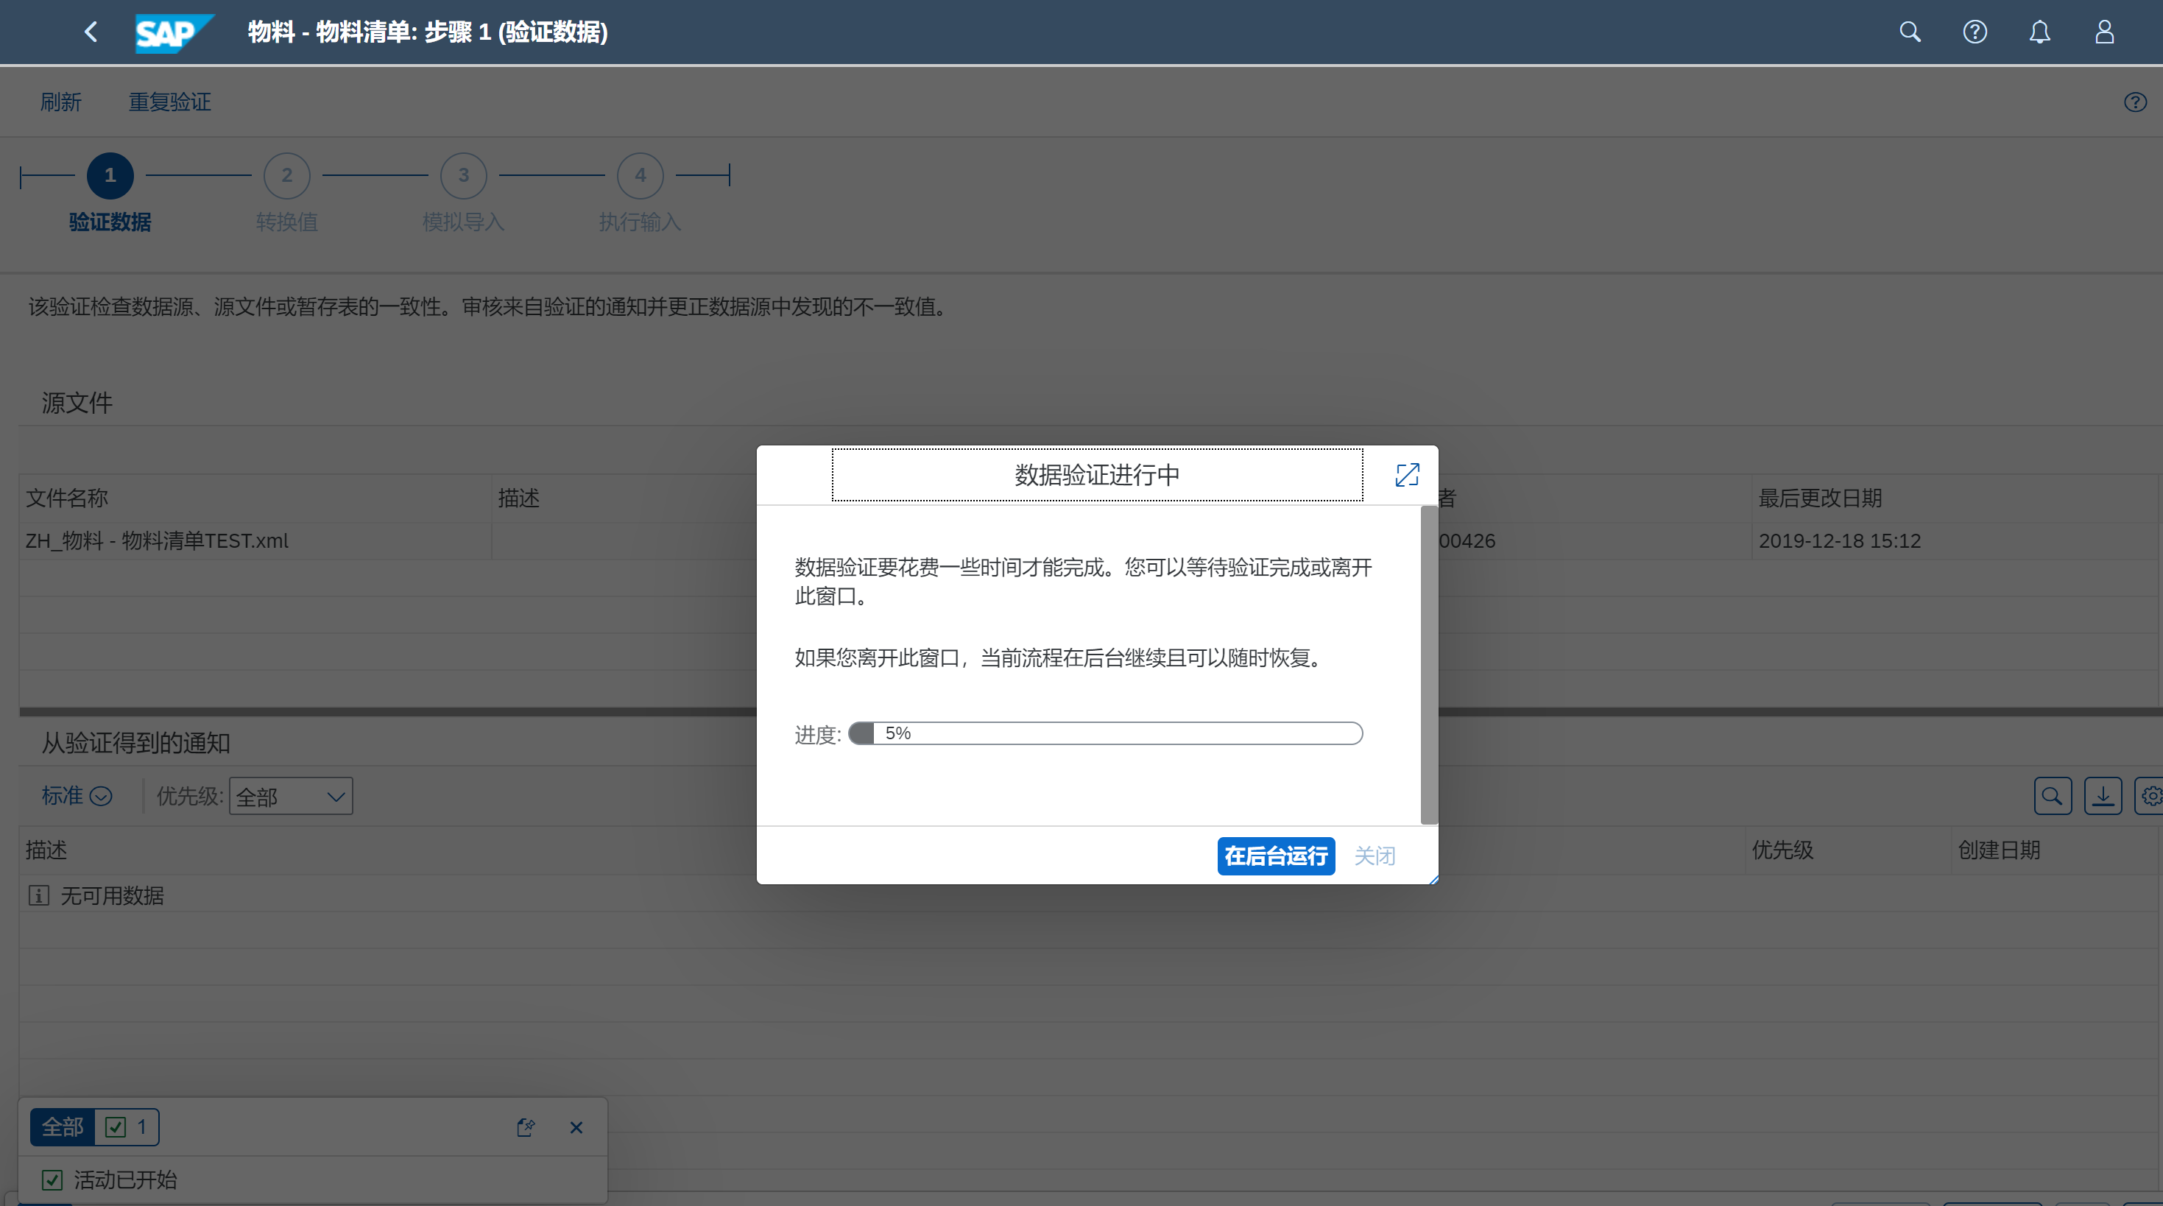Open search from the header magnifier icon
This screenshot has width=2163, height=1206.
coord(1910,32)
